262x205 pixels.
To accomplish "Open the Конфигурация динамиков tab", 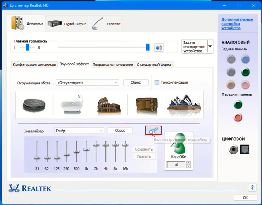I will 35,65.
